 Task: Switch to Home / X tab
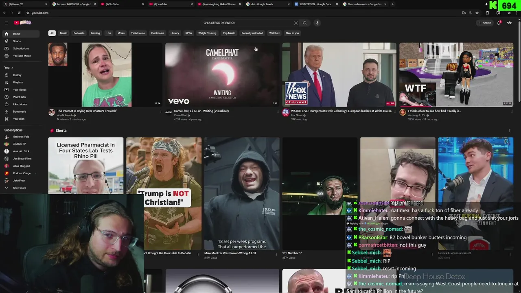click(x=24, y=4)
